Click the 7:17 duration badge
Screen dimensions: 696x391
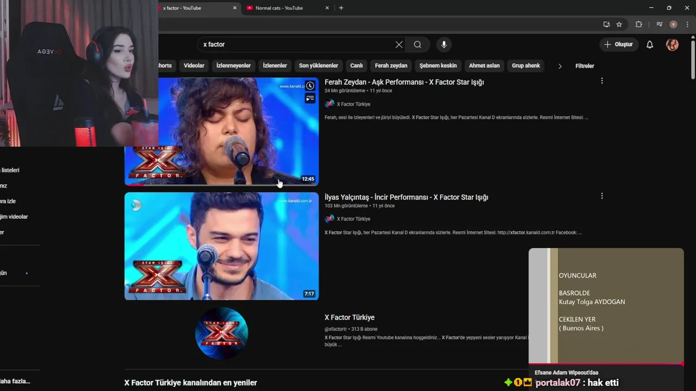pos(309,294)
